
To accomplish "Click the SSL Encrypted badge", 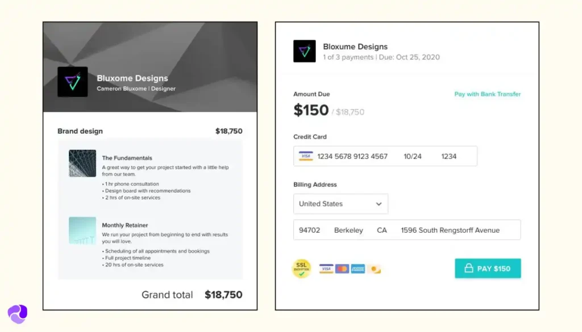I will (302, 268).
